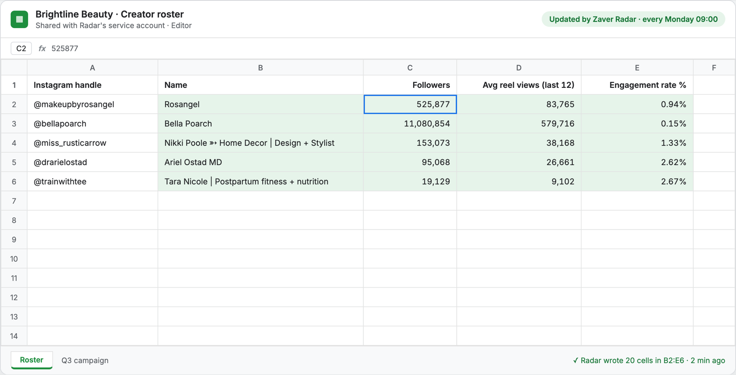Click the Avg reel views (last 12) header
736x375 pixels.
coord(519,85)
